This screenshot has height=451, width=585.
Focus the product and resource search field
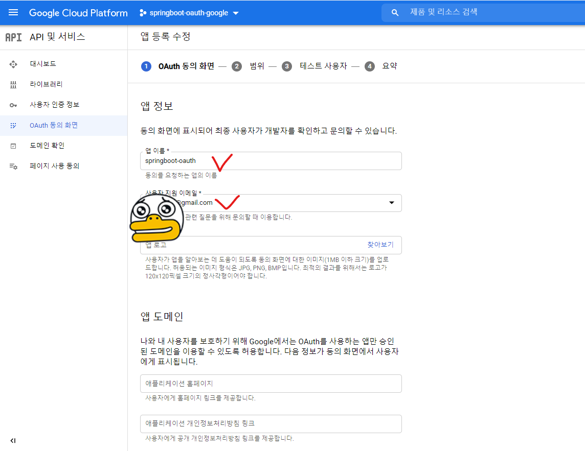pos(483,12)
